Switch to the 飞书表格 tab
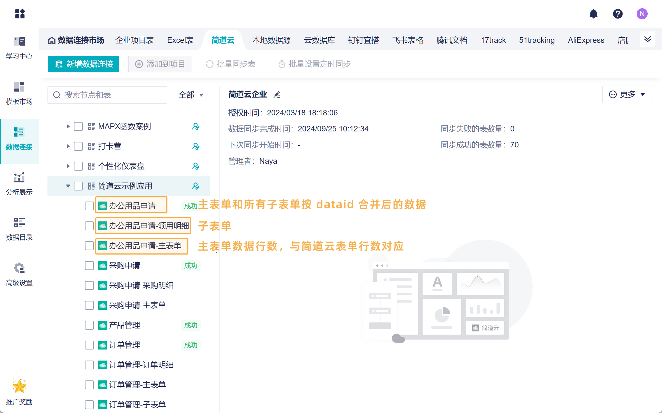 [x=407, y=40]
